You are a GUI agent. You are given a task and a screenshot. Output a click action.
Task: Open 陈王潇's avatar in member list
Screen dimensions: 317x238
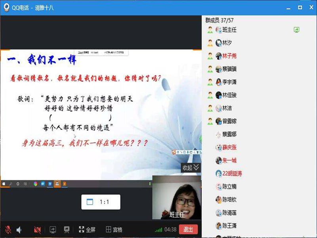pos(219,226)
